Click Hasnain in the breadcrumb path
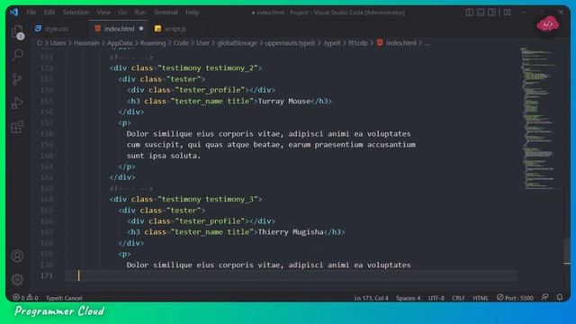576x324 pixels. [x=86, y=43]
